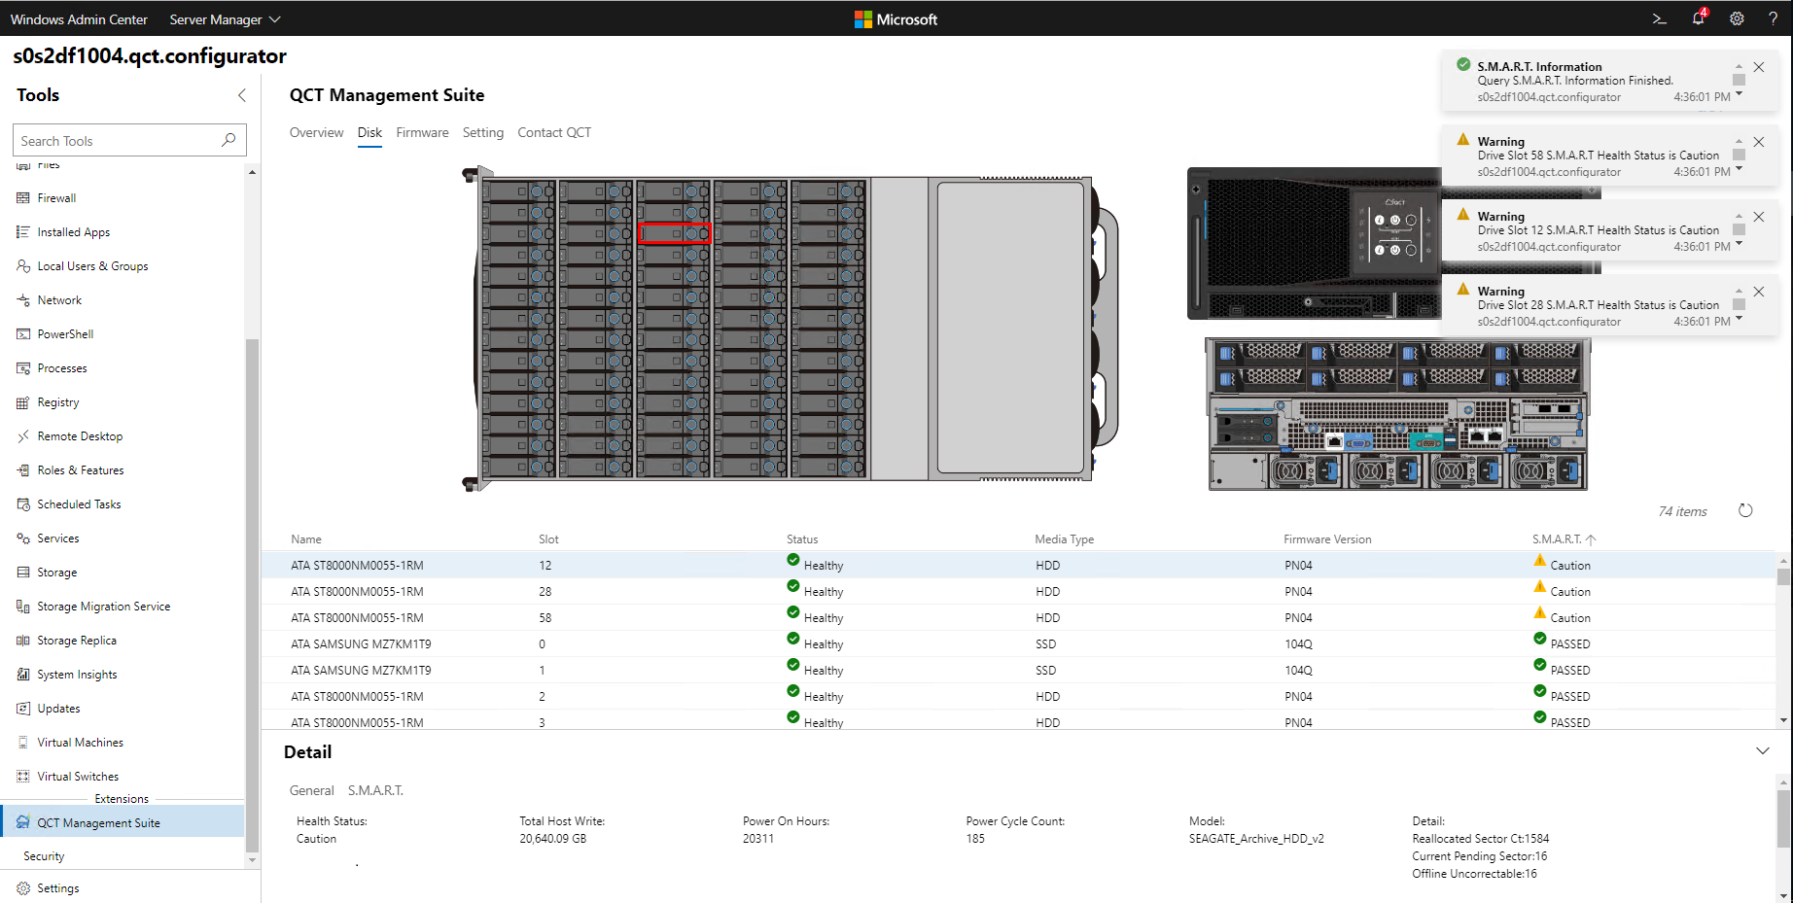Open Virtual Switches tool
1793x903 pixels.
click(x=78, y=777)
